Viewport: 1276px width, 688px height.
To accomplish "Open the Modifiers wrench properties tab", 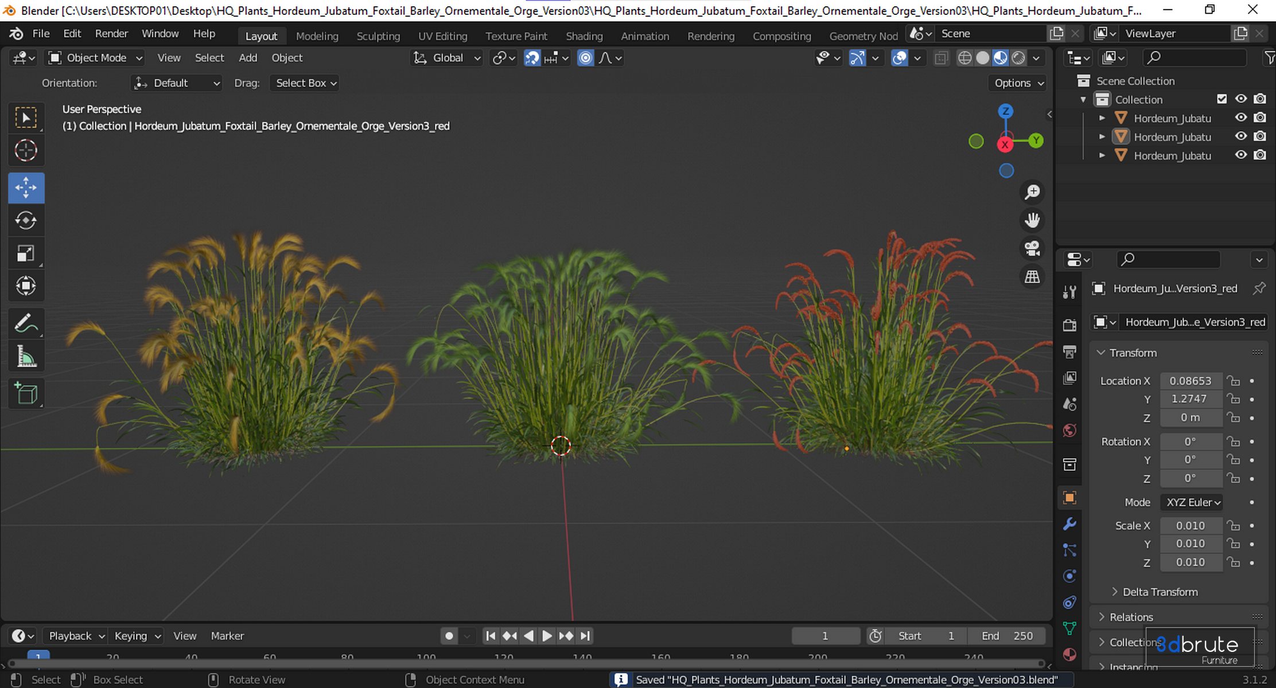I will pos(1069,524).
